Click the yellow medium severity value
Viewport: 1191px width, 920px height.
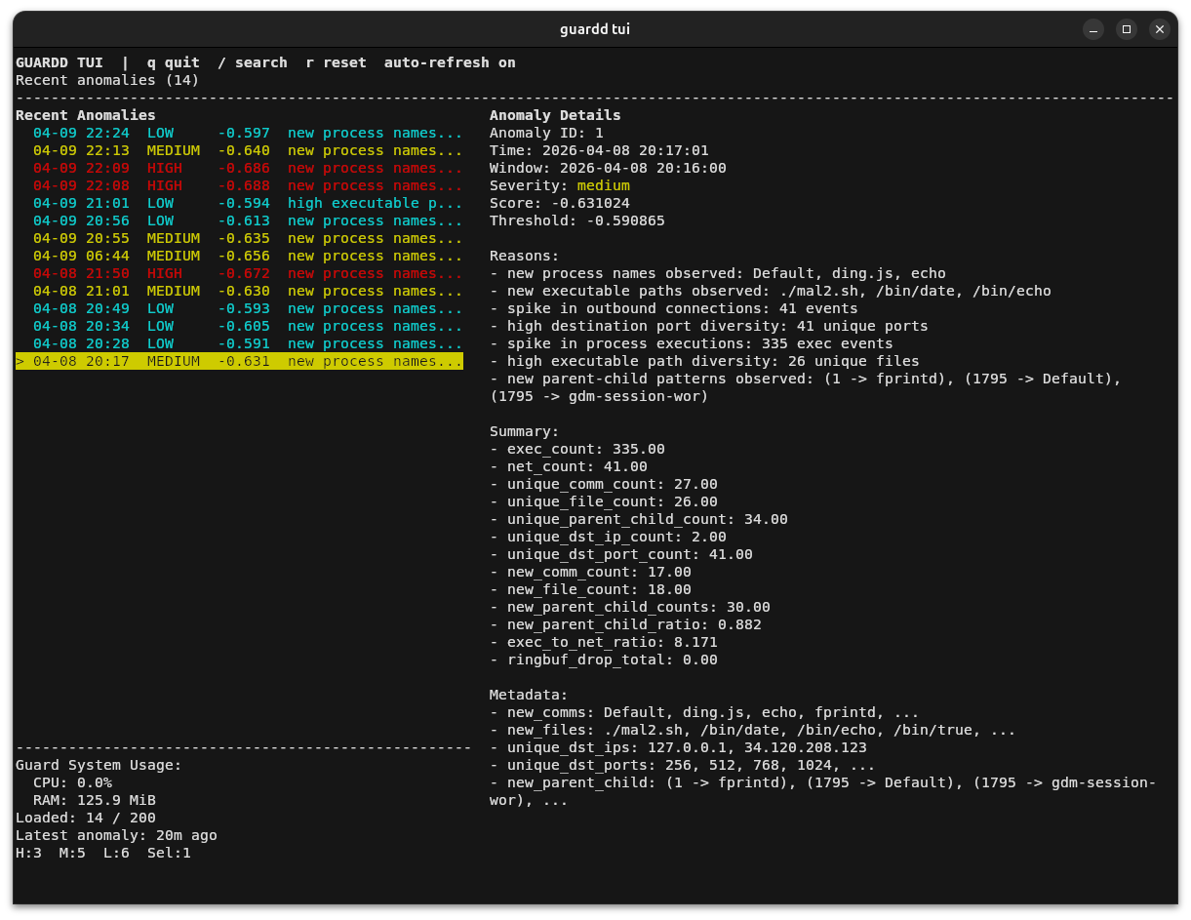603,185
